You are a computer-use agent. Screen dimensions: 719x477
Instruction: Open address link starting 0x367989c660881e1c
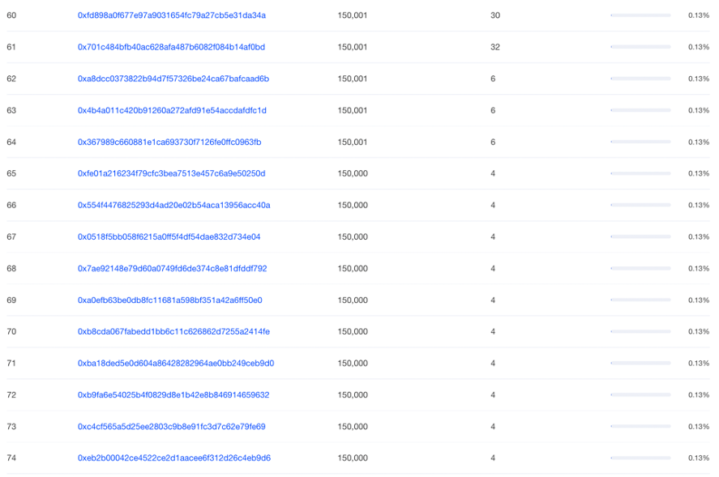tap(169, 142)
